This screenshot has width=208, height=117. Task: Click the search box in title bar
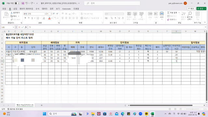(x=112, y=3)
